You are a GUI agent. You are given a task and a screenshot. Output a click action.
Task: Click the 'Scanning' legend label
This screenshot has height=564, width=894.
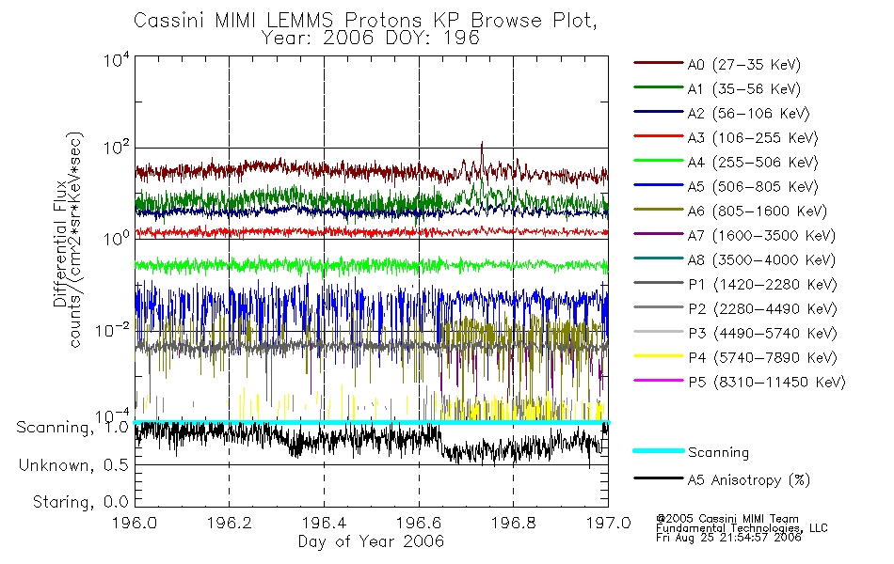click(718, 453)
